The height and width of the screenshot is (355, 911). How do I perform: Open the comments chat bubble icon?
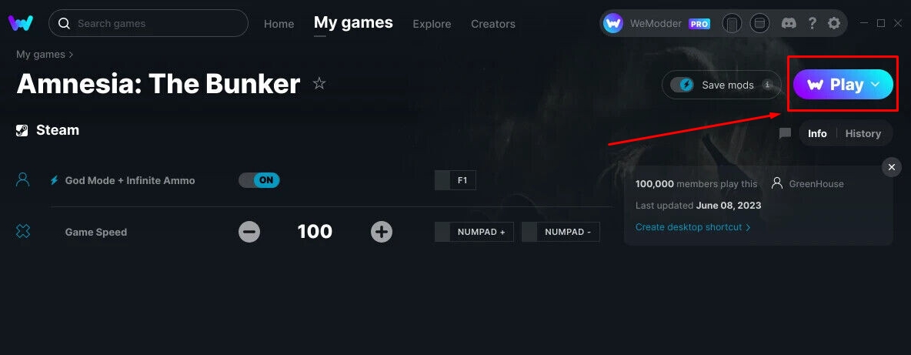pos(785,134)
